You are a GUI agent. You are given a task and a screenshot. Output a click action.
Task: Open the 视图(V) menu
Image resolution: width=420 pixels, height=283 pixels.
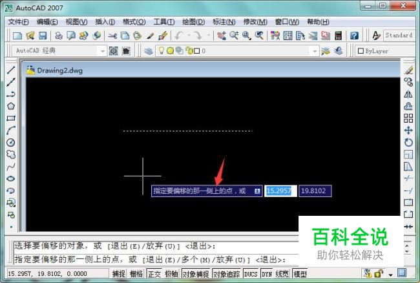[x=76, y=22]
